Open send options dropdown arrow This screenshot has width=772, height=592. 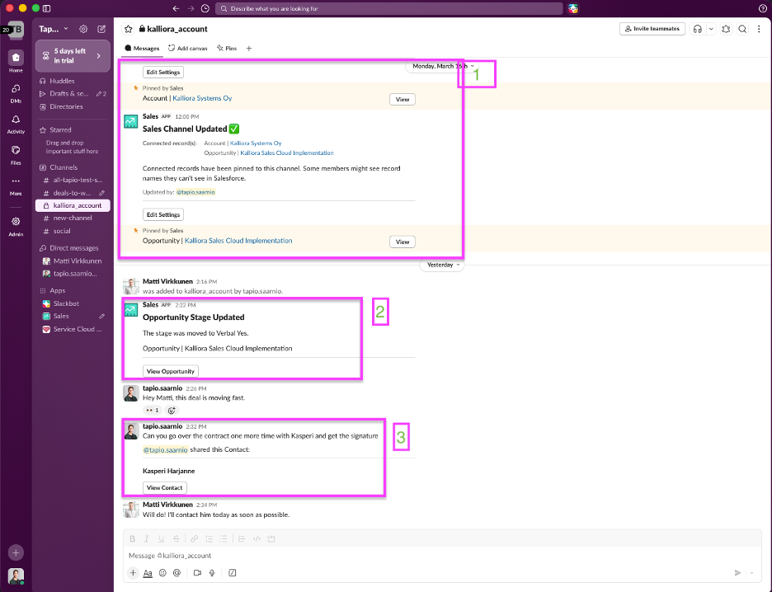pyautogui.click(x=751, y=573)
